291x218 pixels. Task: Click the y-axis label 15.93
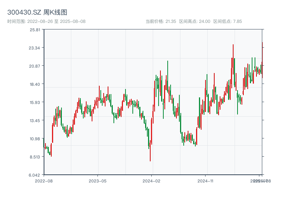pyautogui.click(x=35, y=102)
